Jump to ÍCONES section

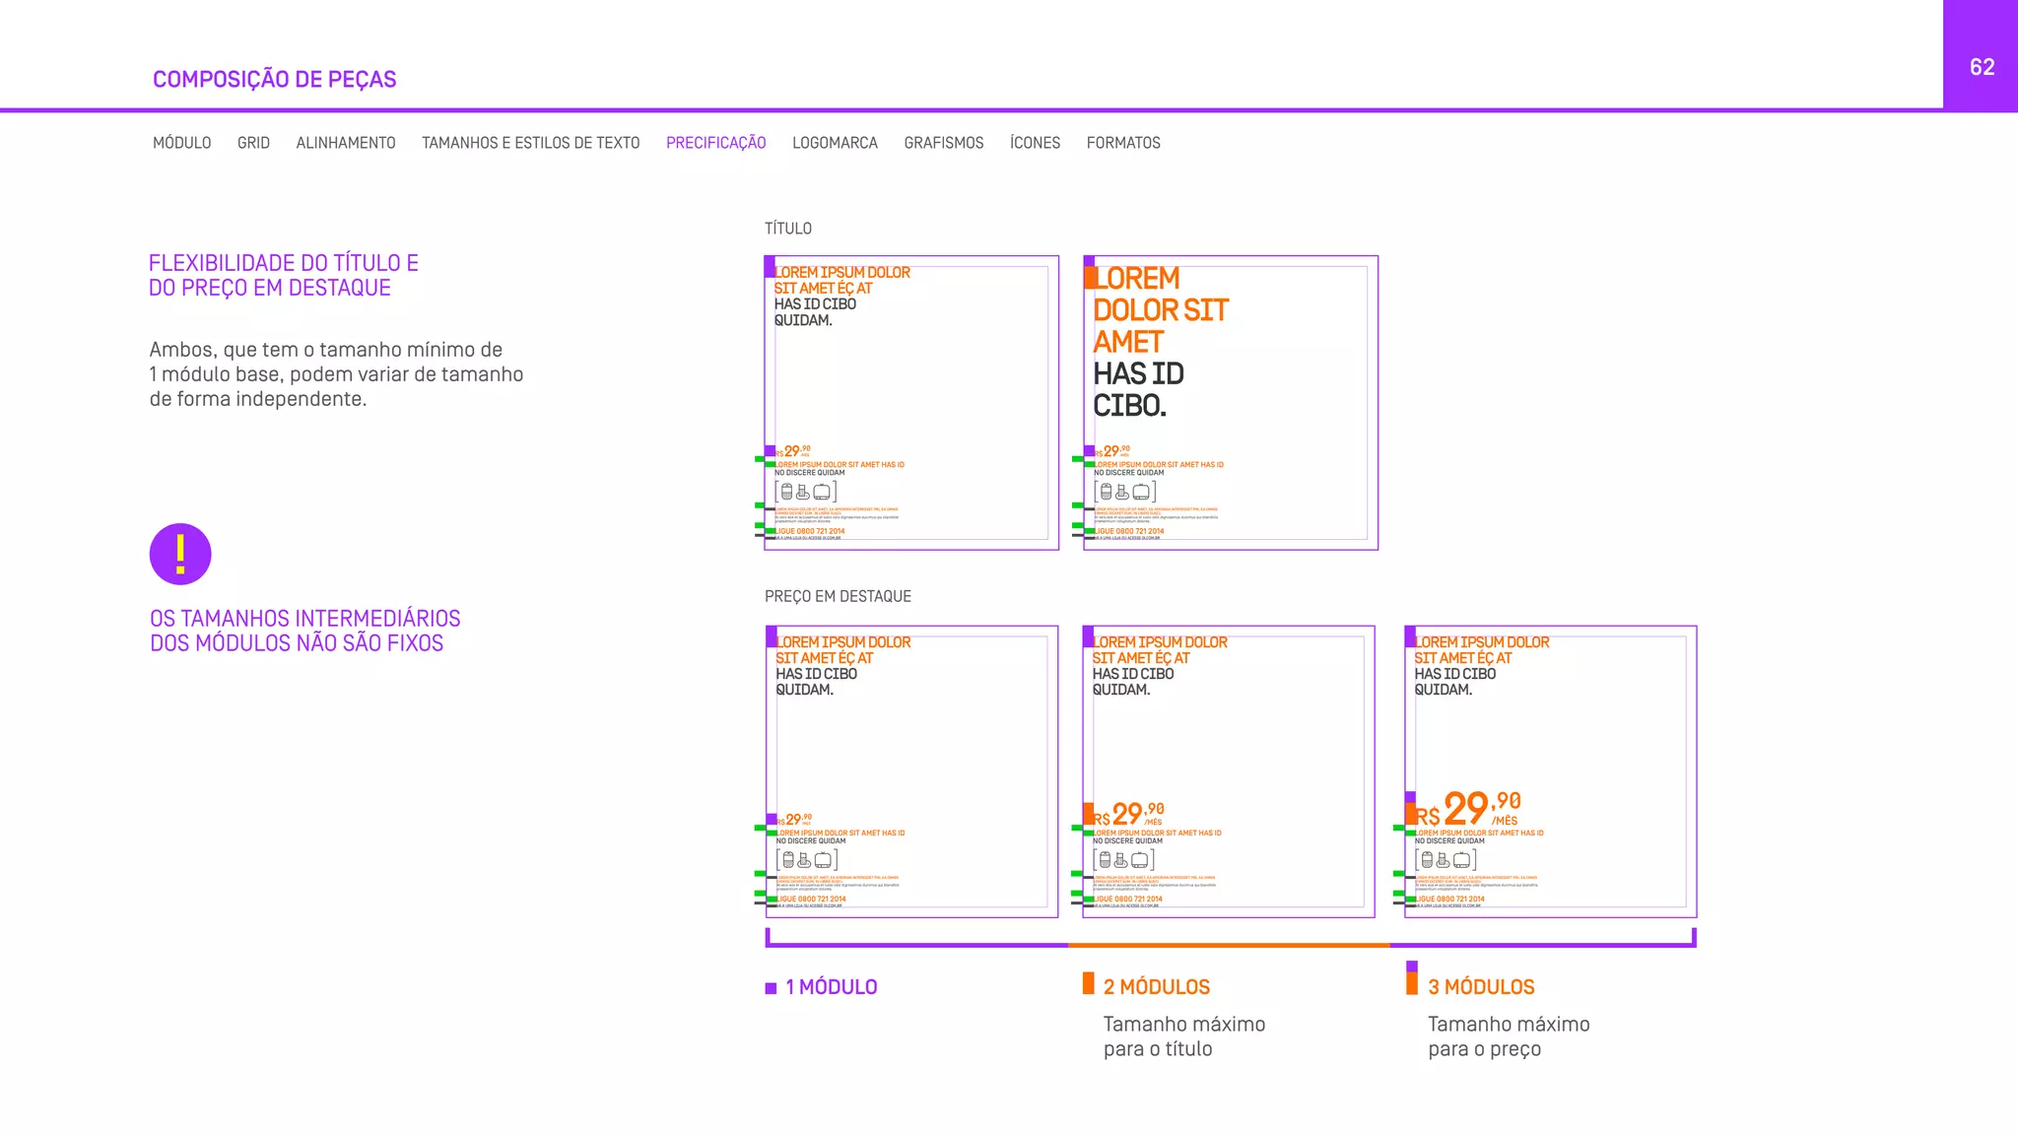[x=1035, y=143]
